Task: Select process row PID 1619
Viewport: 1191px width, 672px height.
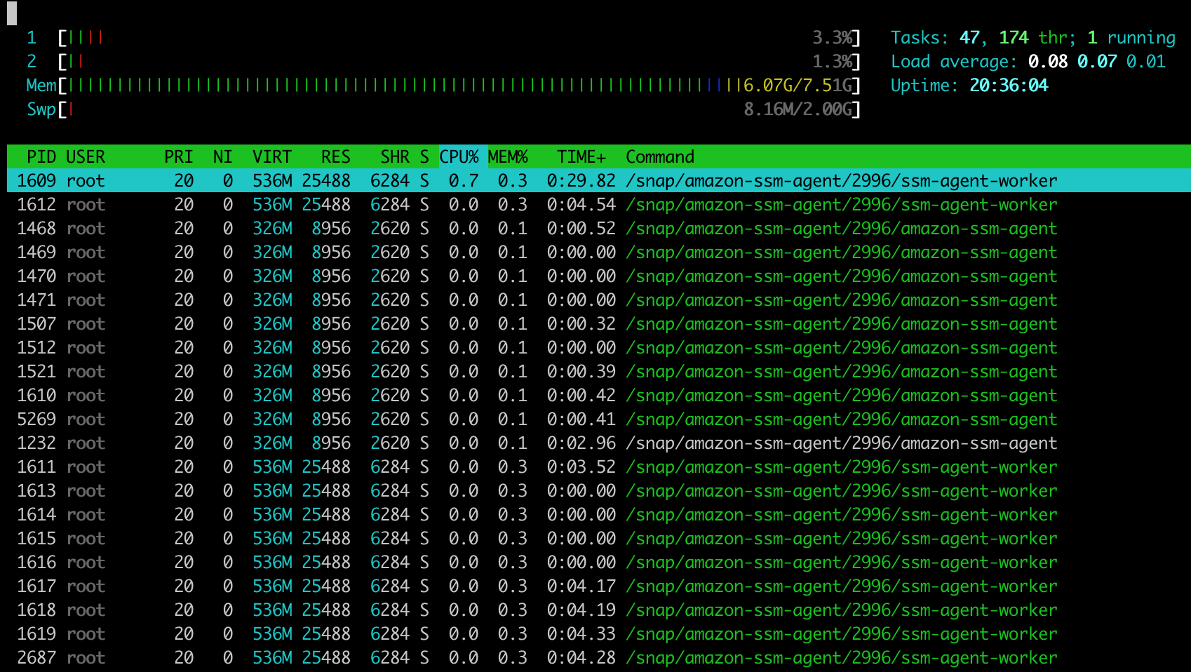Action: point(599,633)
